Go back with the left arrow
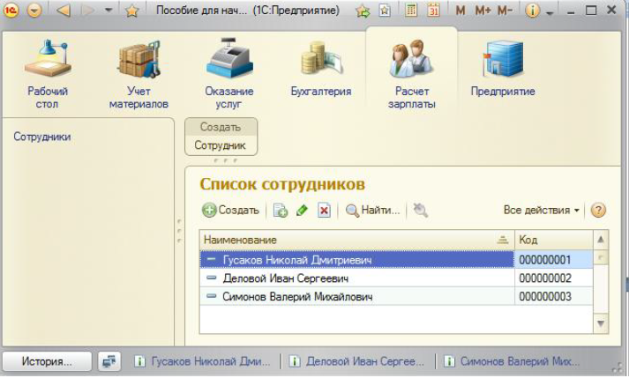629x378 pixels. point(63,10)
